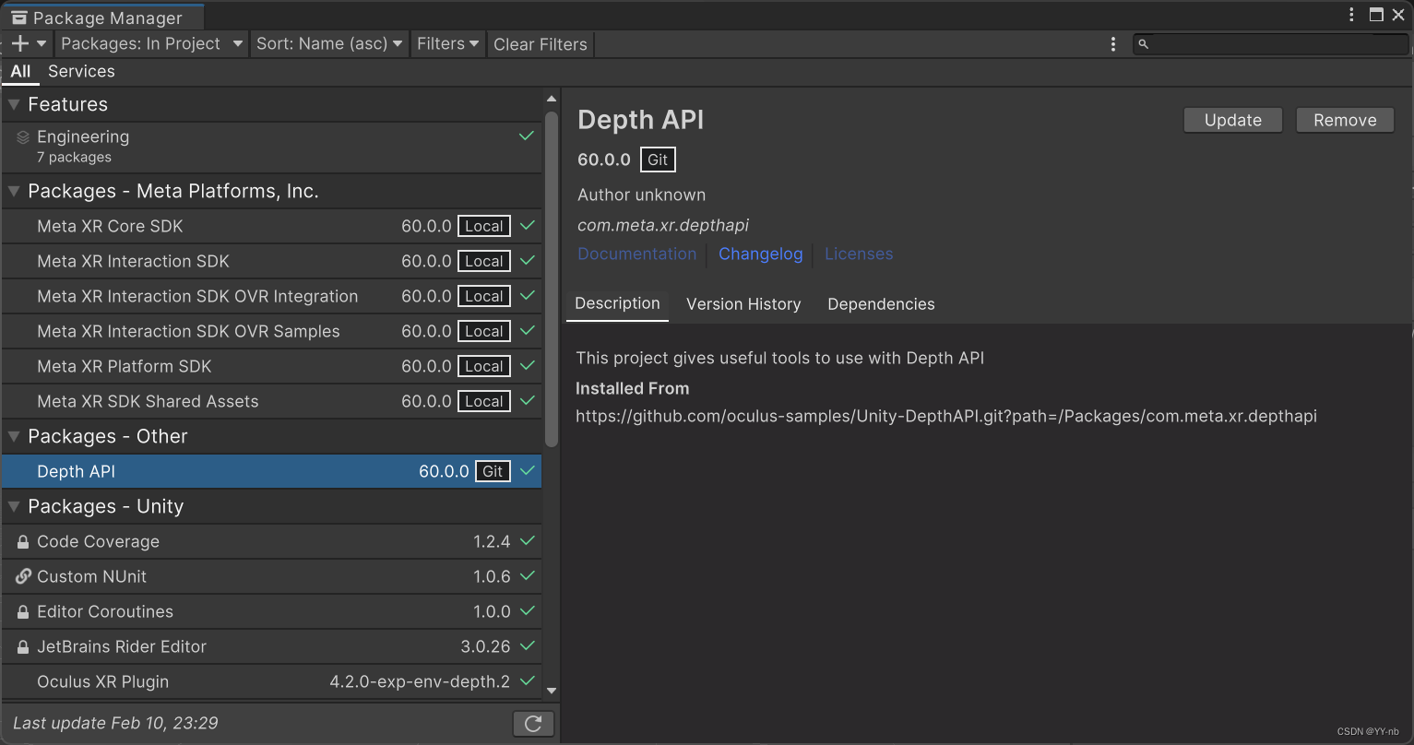Open the Description tab

(617, 303)
